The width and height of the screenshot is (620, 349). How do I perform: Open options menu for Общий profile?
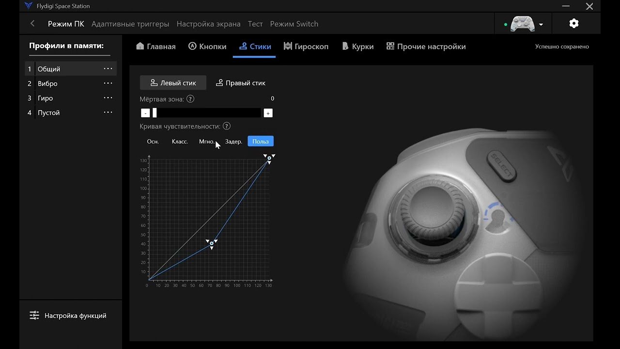click(x=108, y=69)
